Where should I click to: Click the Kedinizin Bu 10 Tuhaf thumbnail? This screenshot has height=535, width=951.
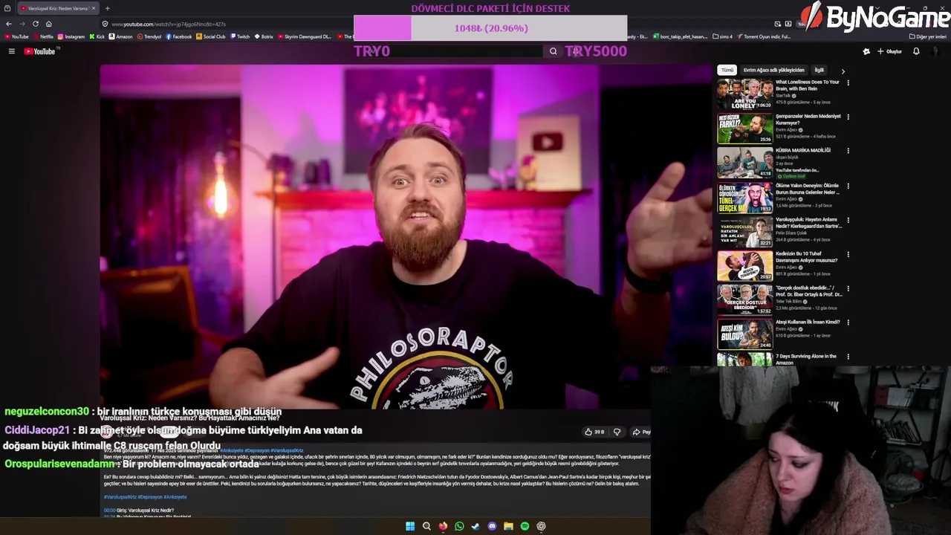(x=744, y=265)
